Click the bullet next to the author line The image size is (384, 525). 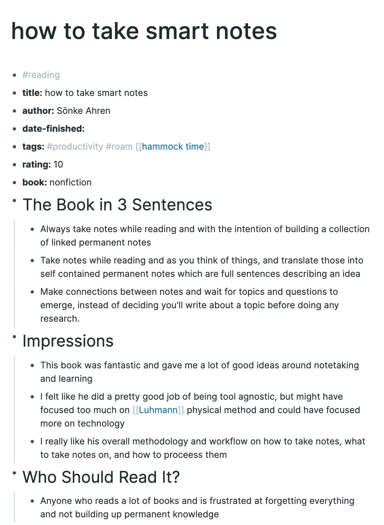click(14, 111)
